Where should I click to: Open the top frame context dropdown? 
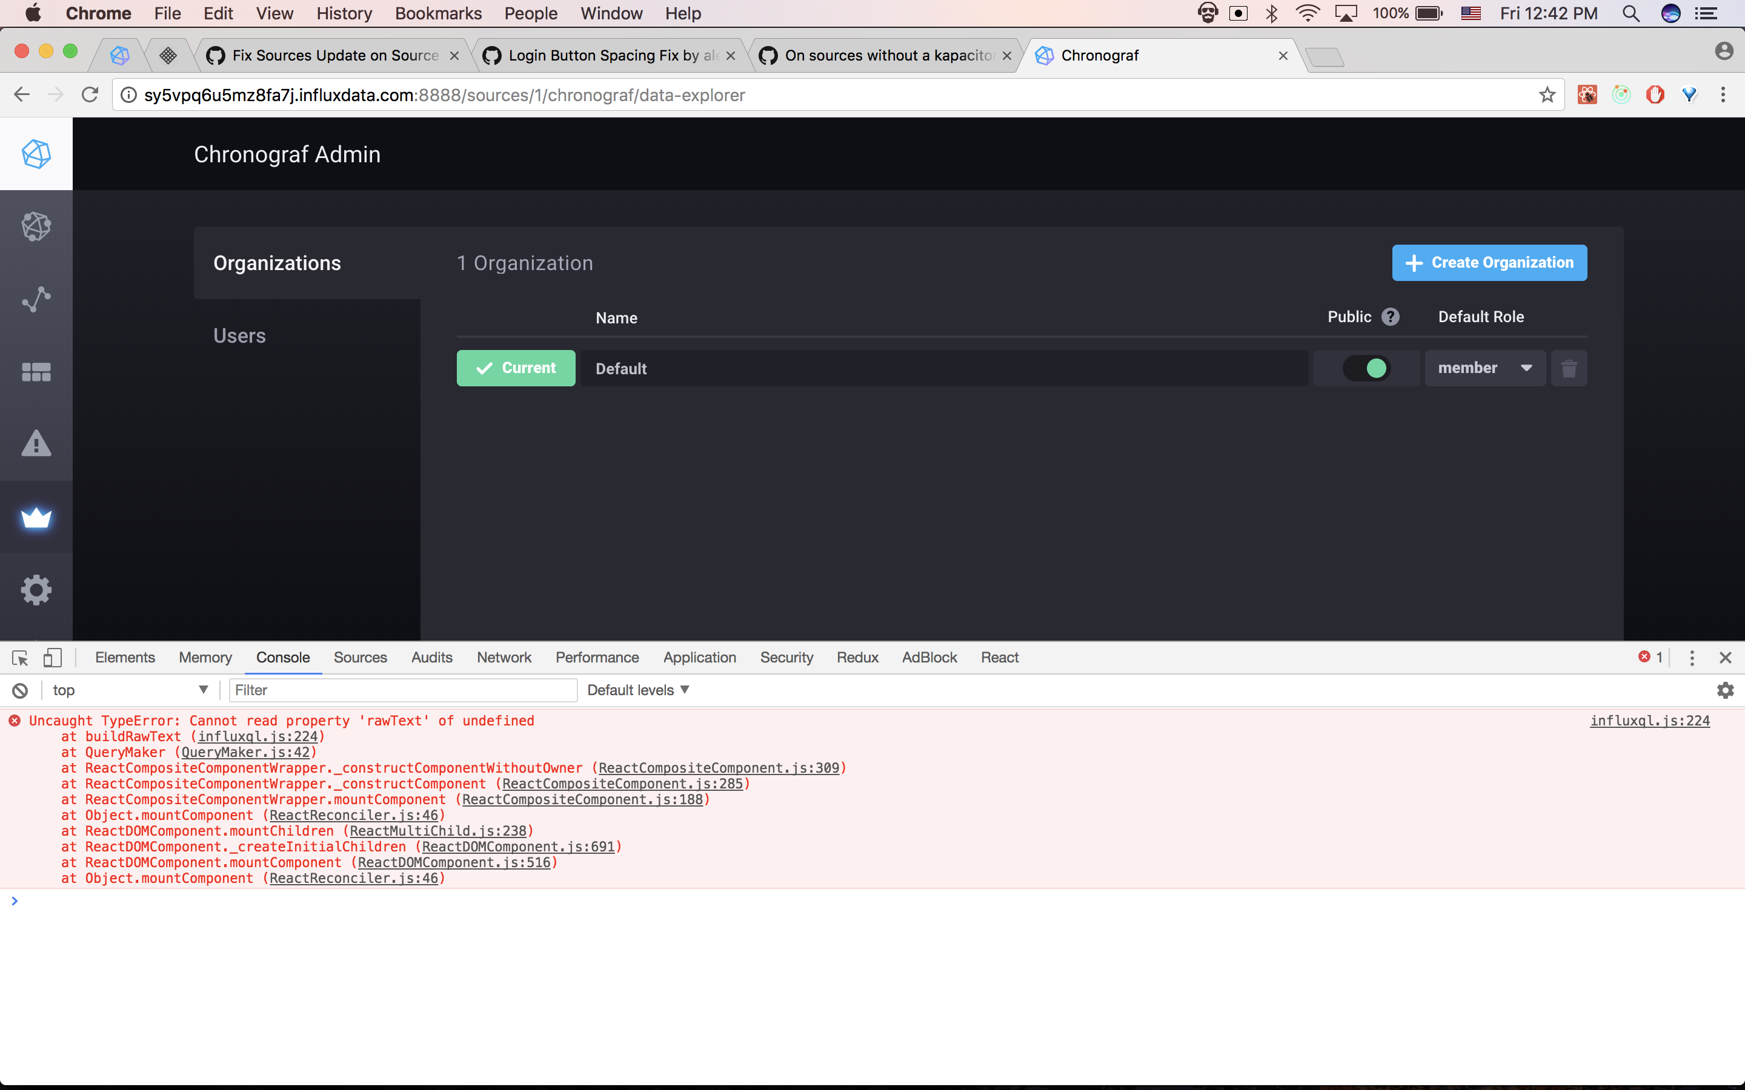coord(128,690)
